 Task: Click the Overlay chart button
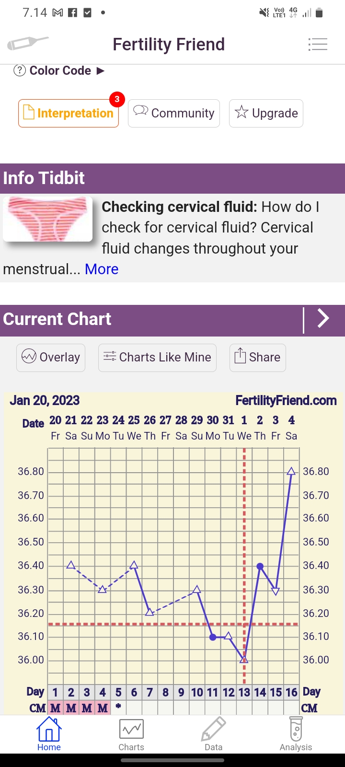[x=51, y=358]
